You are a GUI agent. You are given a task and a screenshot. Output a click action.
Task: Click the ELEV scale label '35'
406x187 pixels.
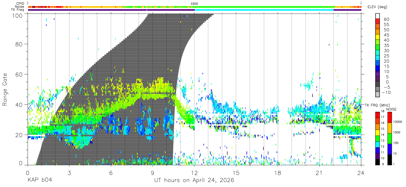(x=386, y=46)
